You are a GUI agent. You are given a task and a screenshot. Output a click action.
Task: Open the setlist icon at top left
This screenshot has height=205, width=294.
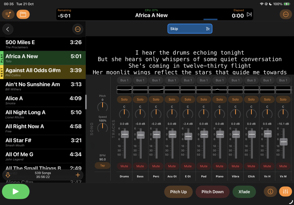click(x=8, y=14)
